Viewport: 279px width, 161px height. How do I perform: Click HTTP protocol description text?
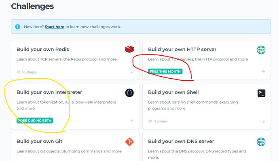pyautogui.click(x=198, y=59)
